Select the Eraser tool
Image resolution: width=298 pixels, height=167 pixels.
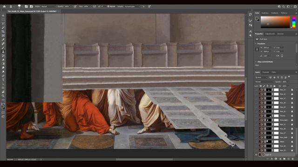point(3,60)
